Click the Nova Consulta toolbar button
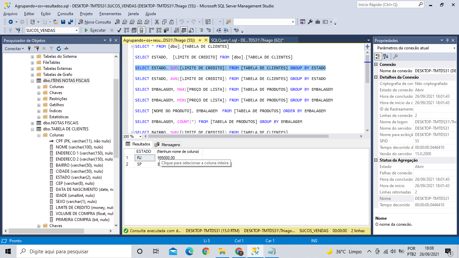Image resolution: width=459 pixels, height=258 pixels. [x=95, y=22]
